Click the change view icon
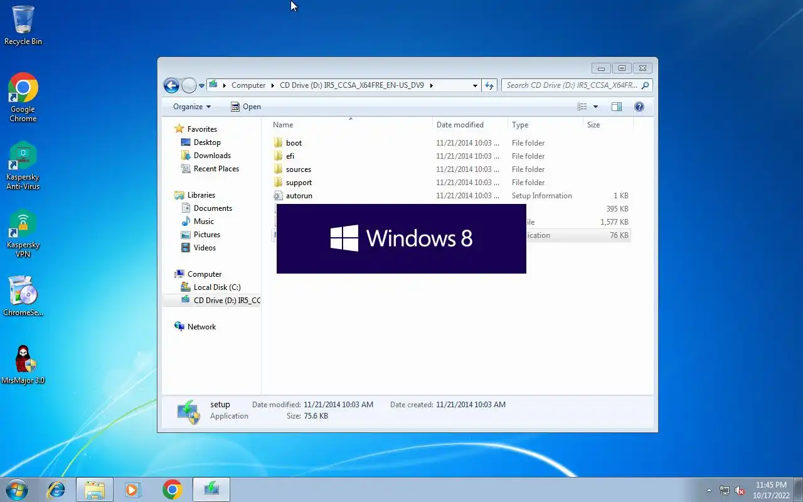The height and width of the screenshot is (502, 803). [x=582, y=107]
